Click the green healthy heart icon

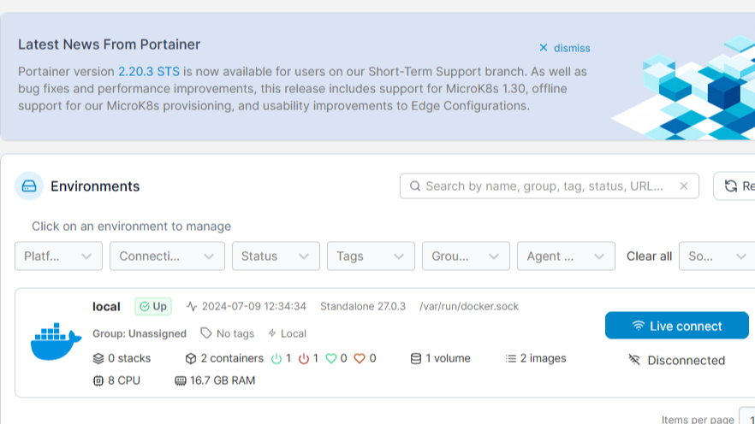coord(331,359)
